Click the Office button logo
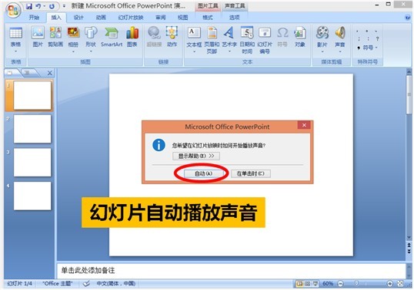This screenshot has width=414, height=290. click(x=13, y=10)
